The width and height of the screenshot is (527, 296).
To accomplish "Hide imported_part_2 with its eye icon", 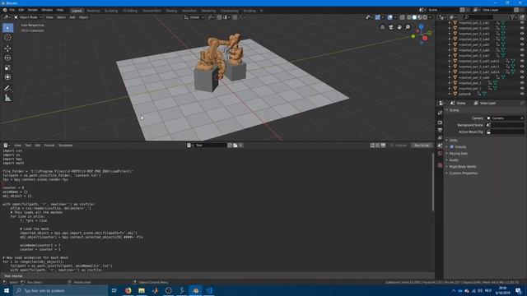I will (522, 89).
